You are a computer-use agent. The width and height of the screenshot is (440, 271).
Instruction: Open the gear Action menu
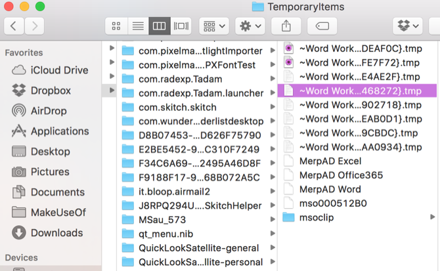click(x=250, y=26)
